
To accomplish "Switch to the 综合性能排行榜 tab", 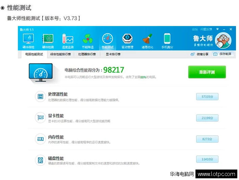I will [x=60, y=54].
